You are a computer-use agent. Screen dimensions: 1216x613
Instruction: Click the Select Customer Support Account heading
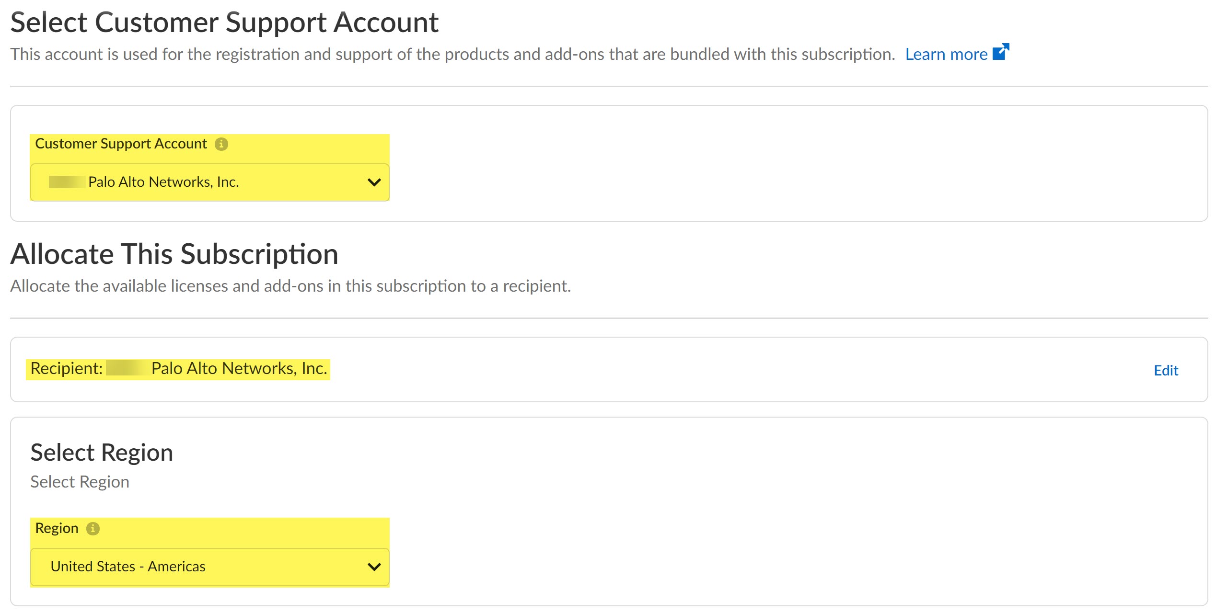tap(224, 23)
